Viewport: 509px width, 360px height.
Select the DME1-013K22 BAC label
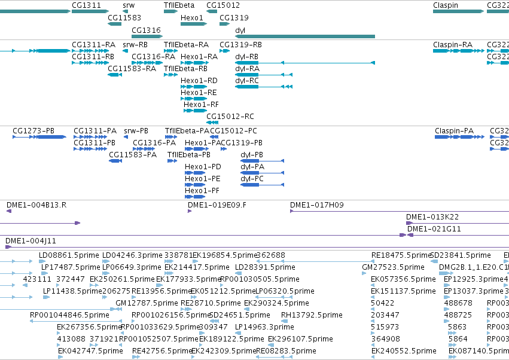(432, 217)
